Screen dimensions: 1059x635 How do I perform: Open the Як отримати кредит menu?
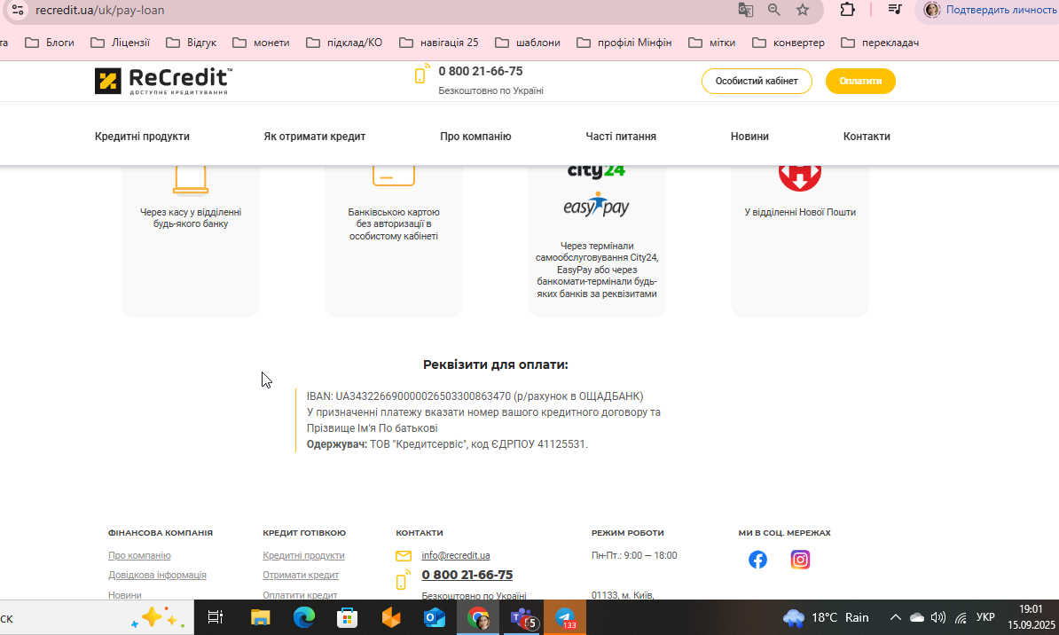[314, 137]
